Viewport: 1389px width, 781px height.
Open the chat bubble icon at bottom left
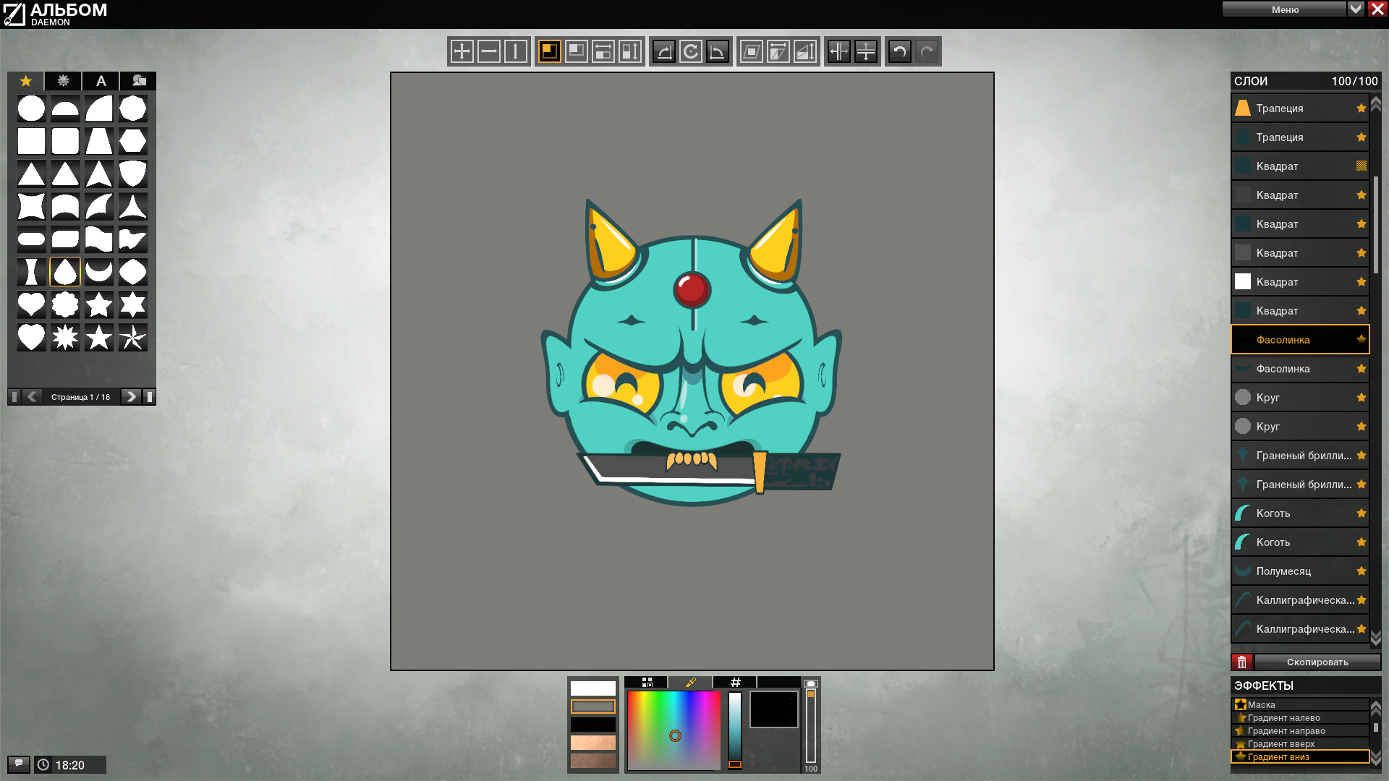(x=19, y=764)
